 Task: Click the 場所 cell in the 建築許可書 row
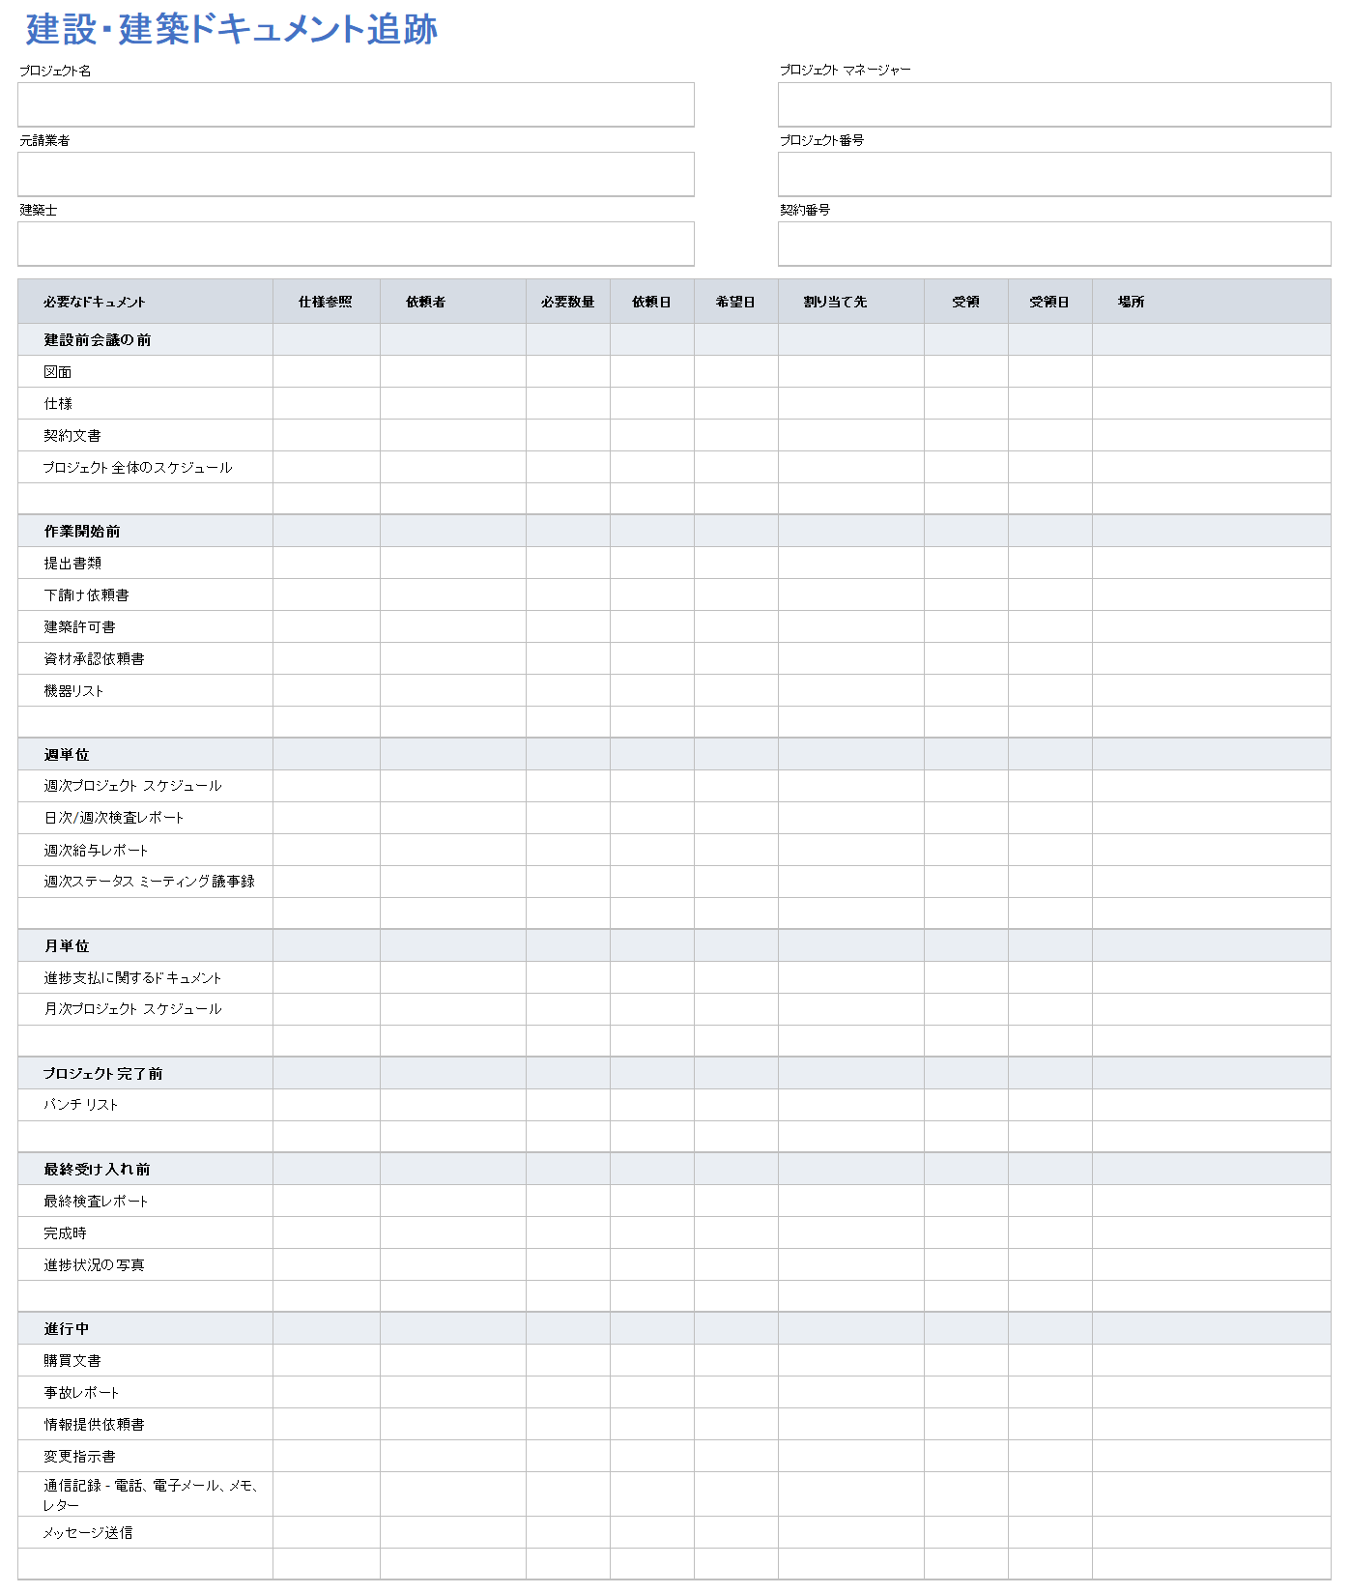tap(1212, 626)
